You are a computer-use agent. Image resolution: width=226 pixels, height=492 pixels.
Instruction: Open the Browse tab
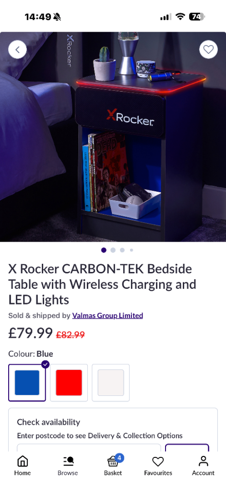(68, 466)
